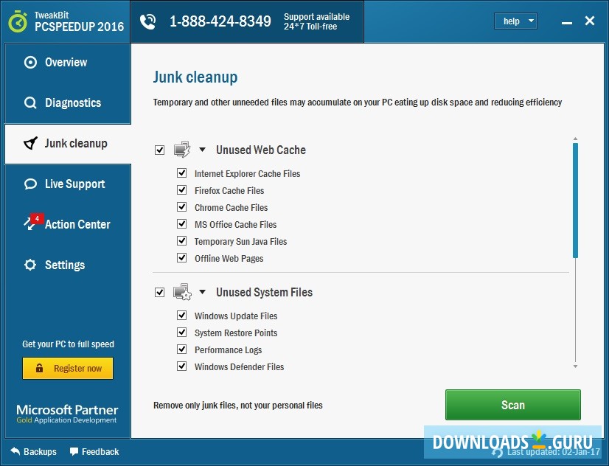This screenshot has height=466, width=609.
Task: Switch to the Diagnostics tab
Action: [x=68, y=103]
